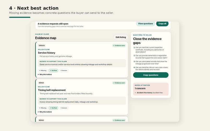Click question about mileage progression records
210x131 pixels.
151,63
